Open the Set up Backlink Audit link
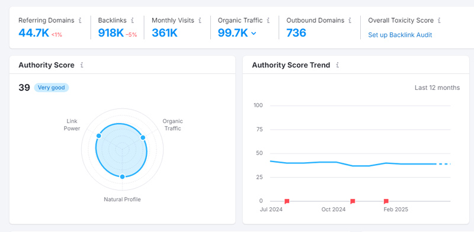The image size is (474, 232). click(400, 35)
